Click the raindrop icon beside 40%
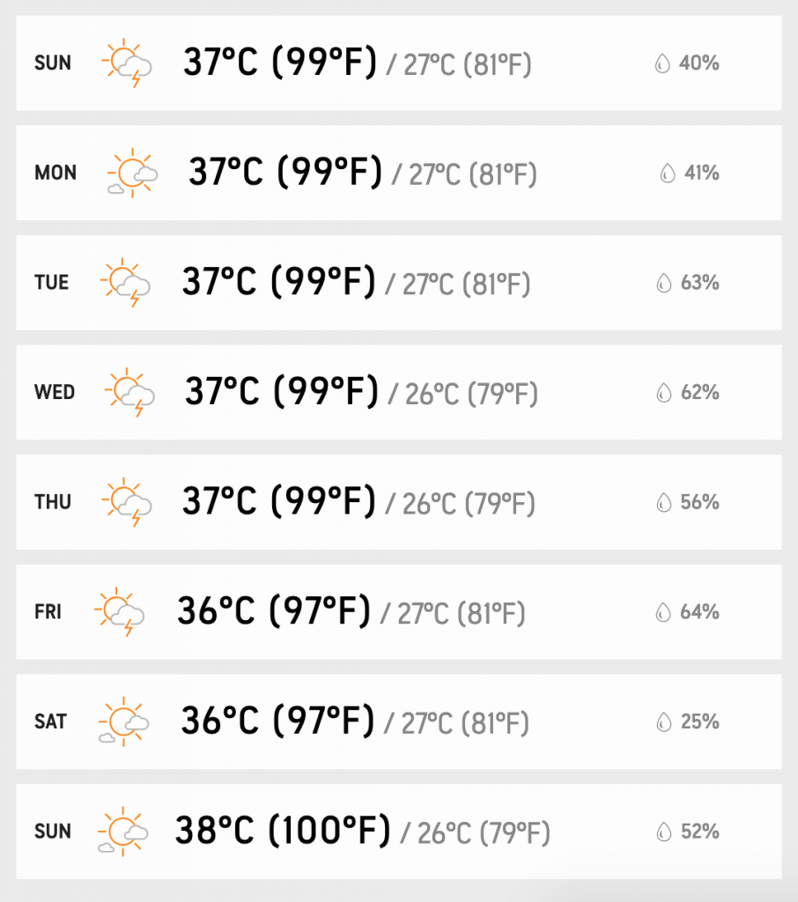798x902 pixels. pyautogui.click(x=662, y=63)
